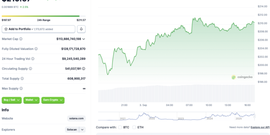Click the infinity max supply value

coord(84,89)
